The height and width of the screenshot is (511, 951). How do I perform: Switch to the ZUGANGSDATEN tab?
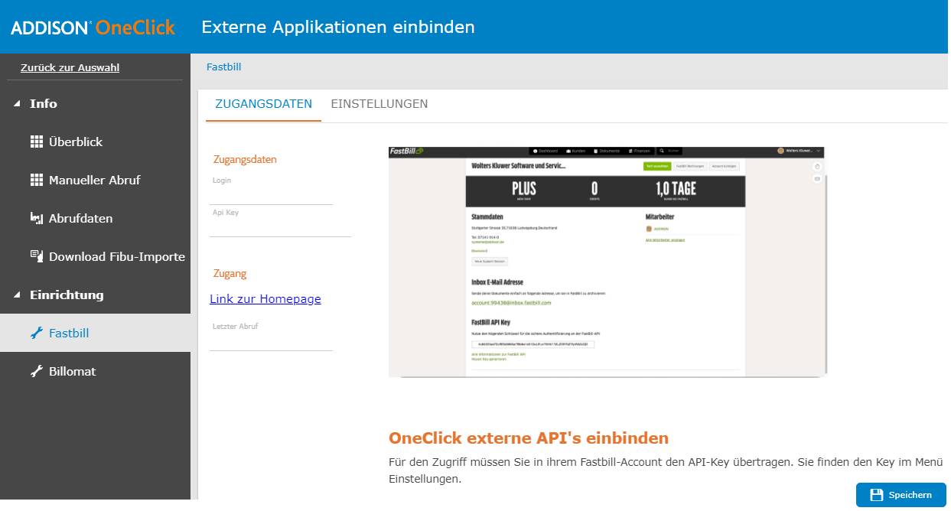(263, 104)
